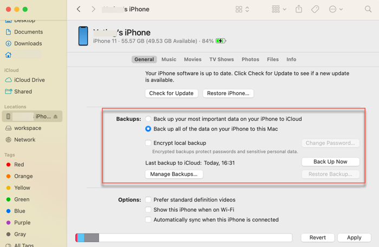The width and height of the screenshot is (379, 247).
Task: Enable Encrypt local backup
Action: 148,143
